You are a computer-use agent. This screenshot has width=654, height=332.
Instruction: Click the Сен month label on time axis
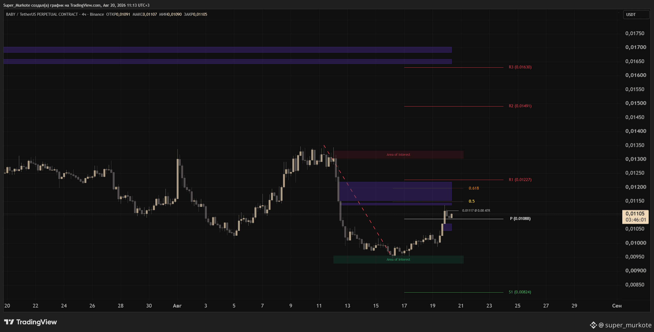pyautogui.click(x=617, y=306)
